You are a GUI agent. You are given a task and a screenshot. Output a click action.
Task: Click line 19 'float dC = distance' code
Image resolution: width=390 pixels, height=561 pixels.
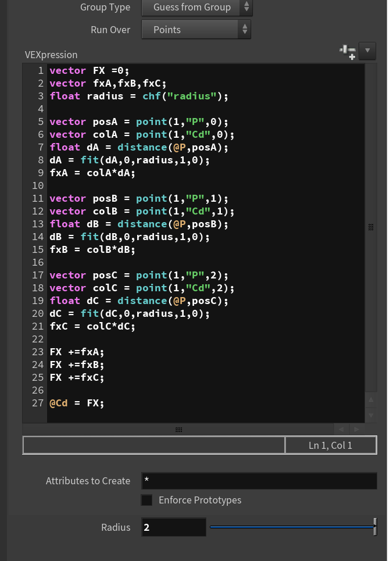click(139, 301)
